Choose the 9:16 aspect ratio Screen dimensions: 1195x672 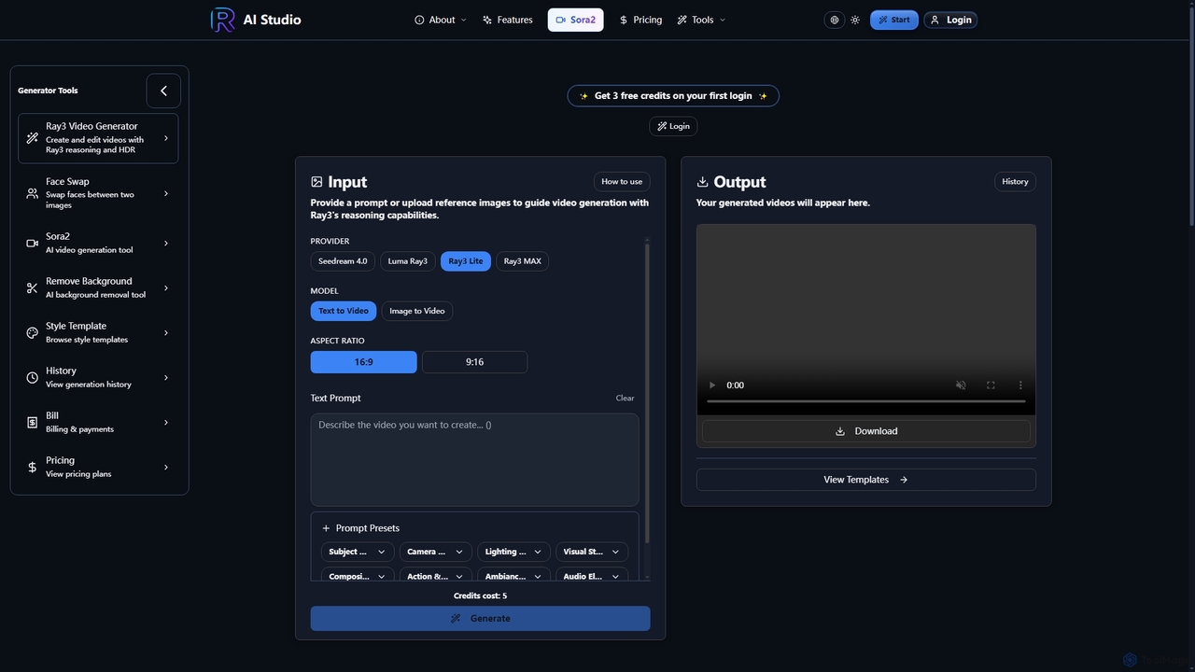tap(474, 362)
